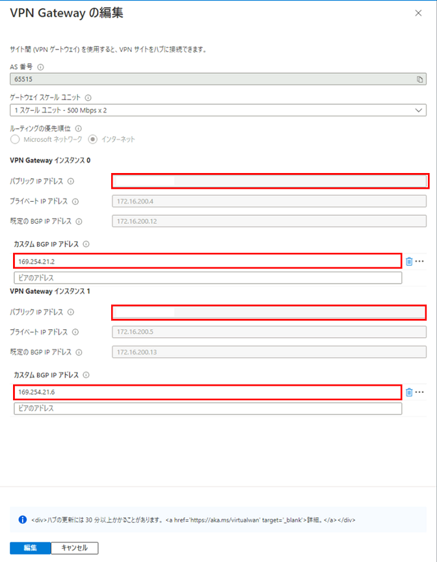This screenshot has width=437, height=562.
Task: Click the 編集 button
Action: tap(30, 548)
